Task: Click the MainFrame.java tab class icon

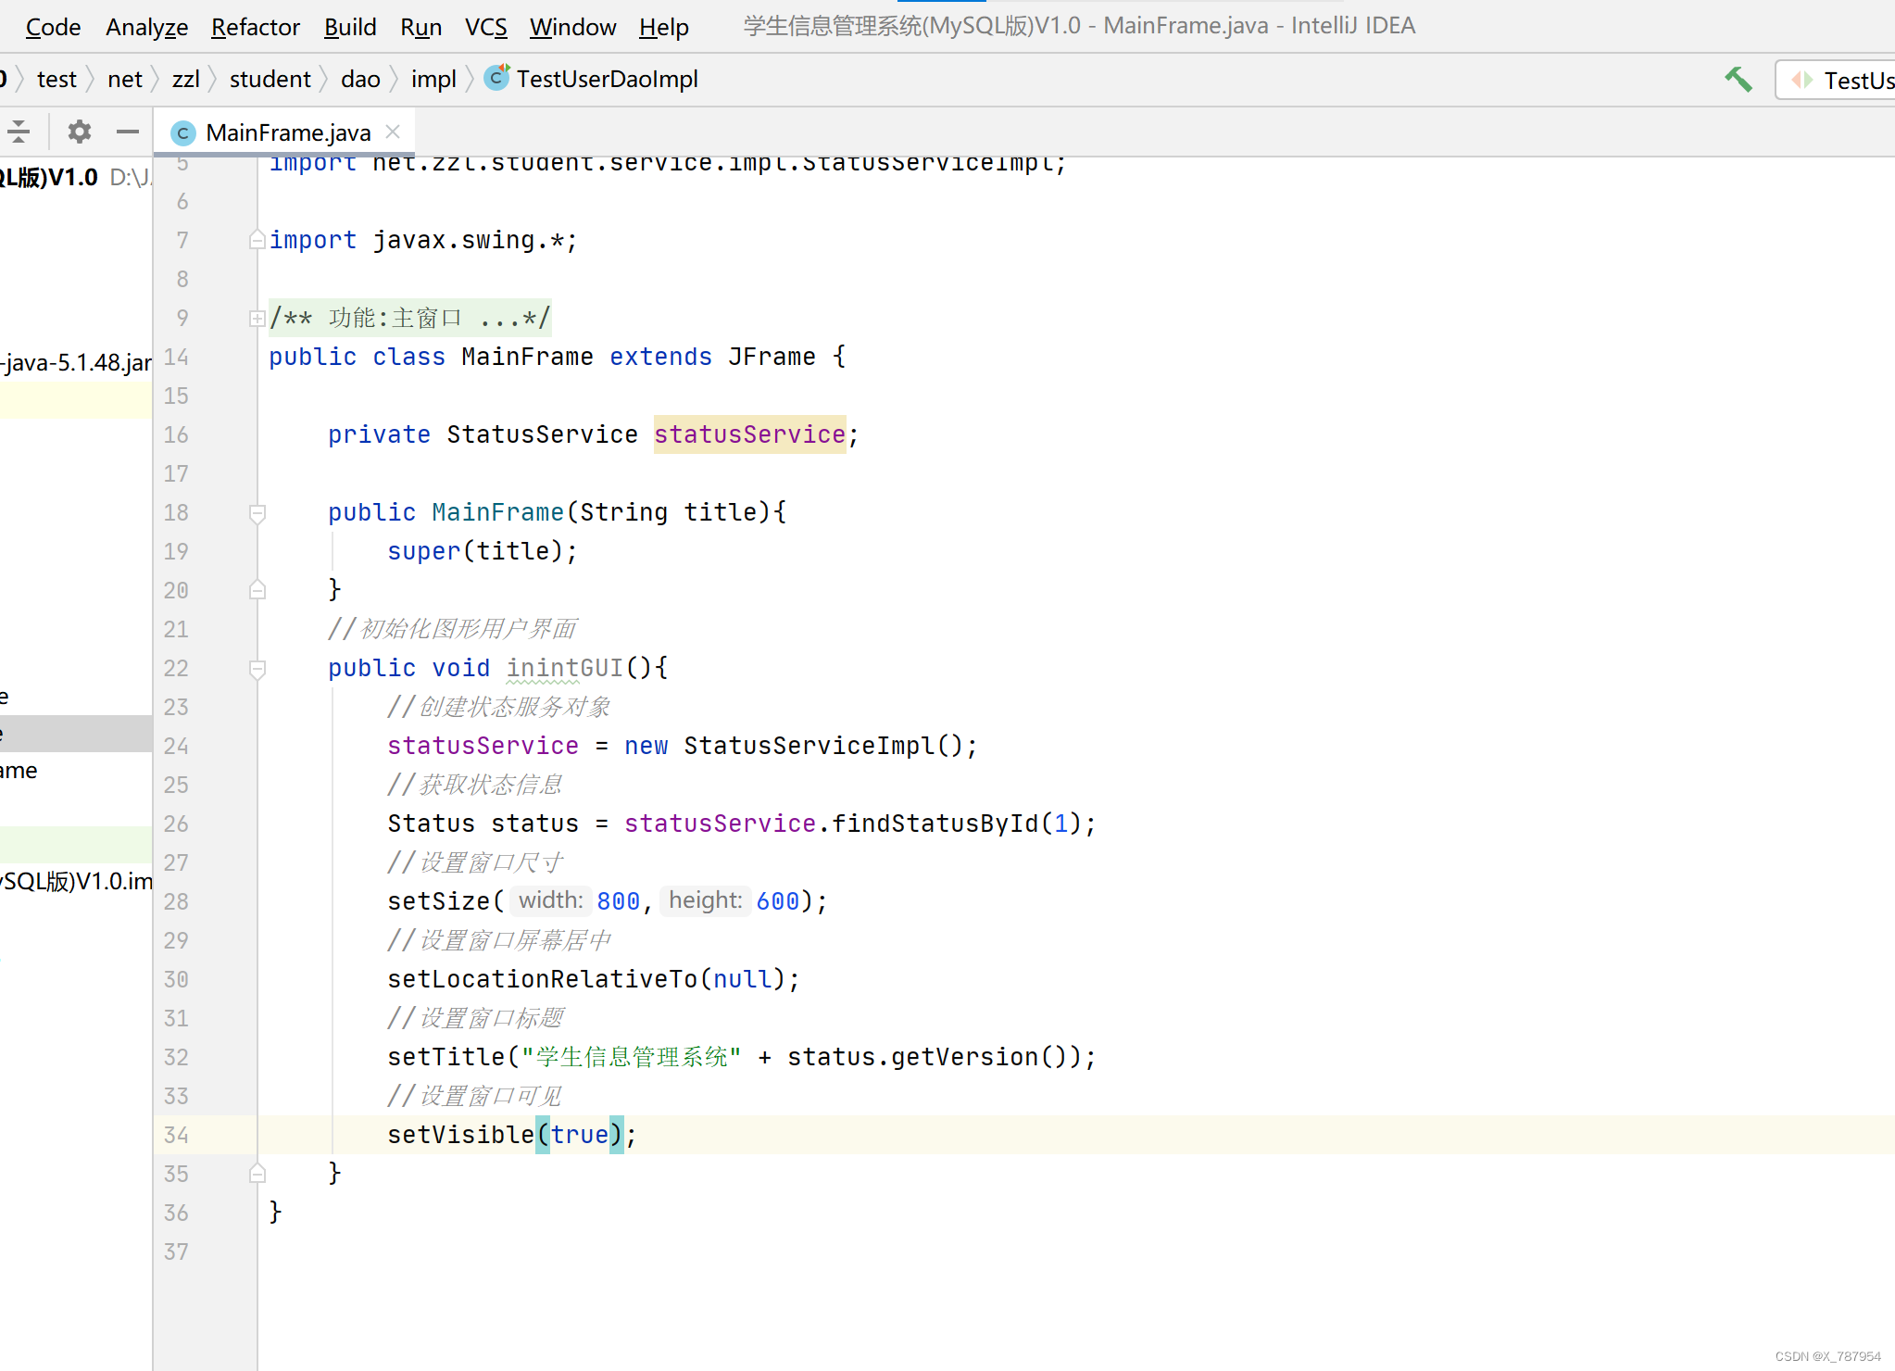Action: tap(183, 133)
